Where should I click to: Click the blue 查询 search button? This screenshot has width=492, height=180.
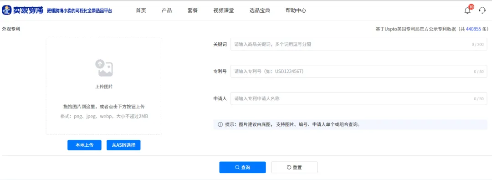242,167
